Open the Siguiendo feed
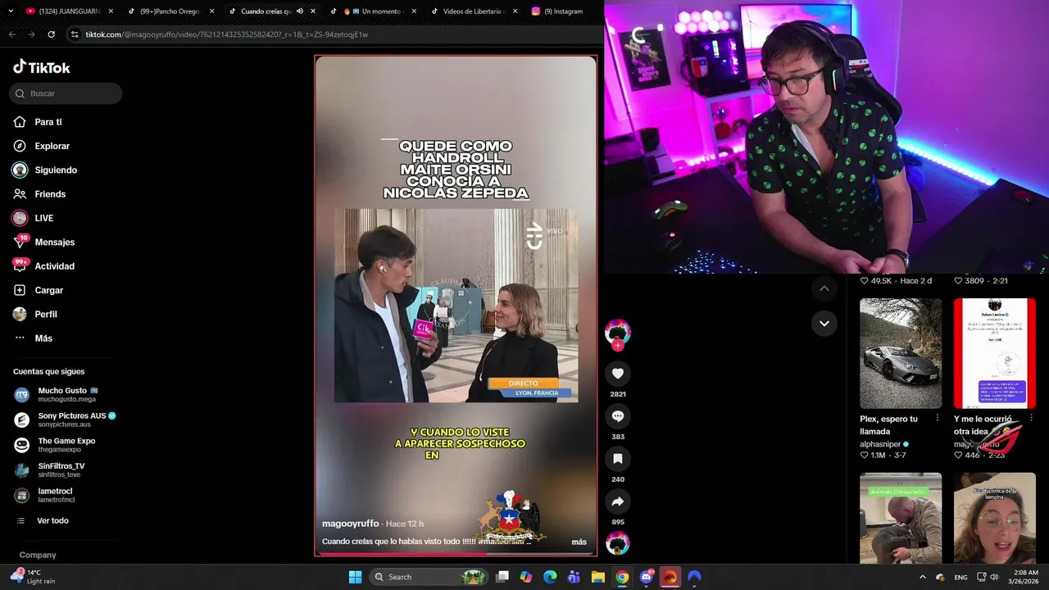 pyautogui.click(x=55, y=170)
